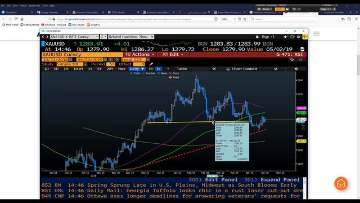Switch to the Google Translate browser tab
360x203 pixels.
(x=53, y=12)
